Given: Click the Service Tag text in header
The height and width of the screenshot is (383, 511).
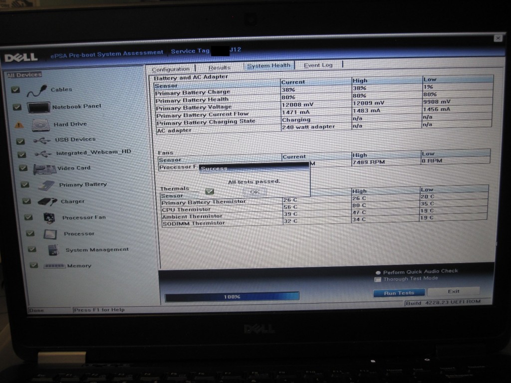Looking at the screenshot, I should coord(190,51).
